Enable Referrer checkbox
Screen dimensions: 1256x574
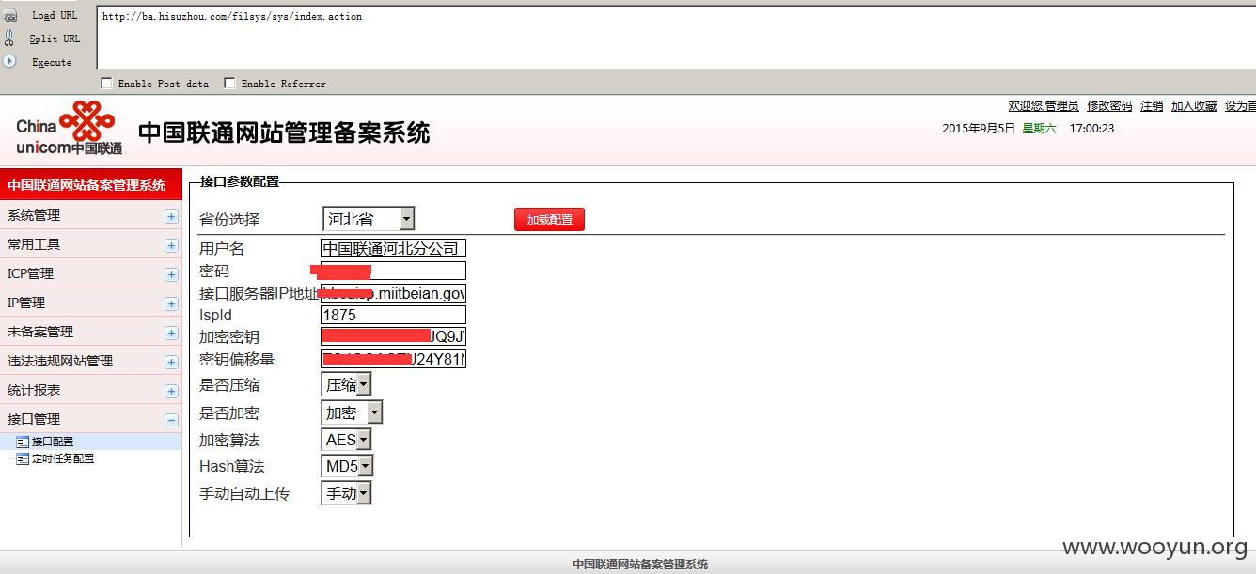[229, 83]
